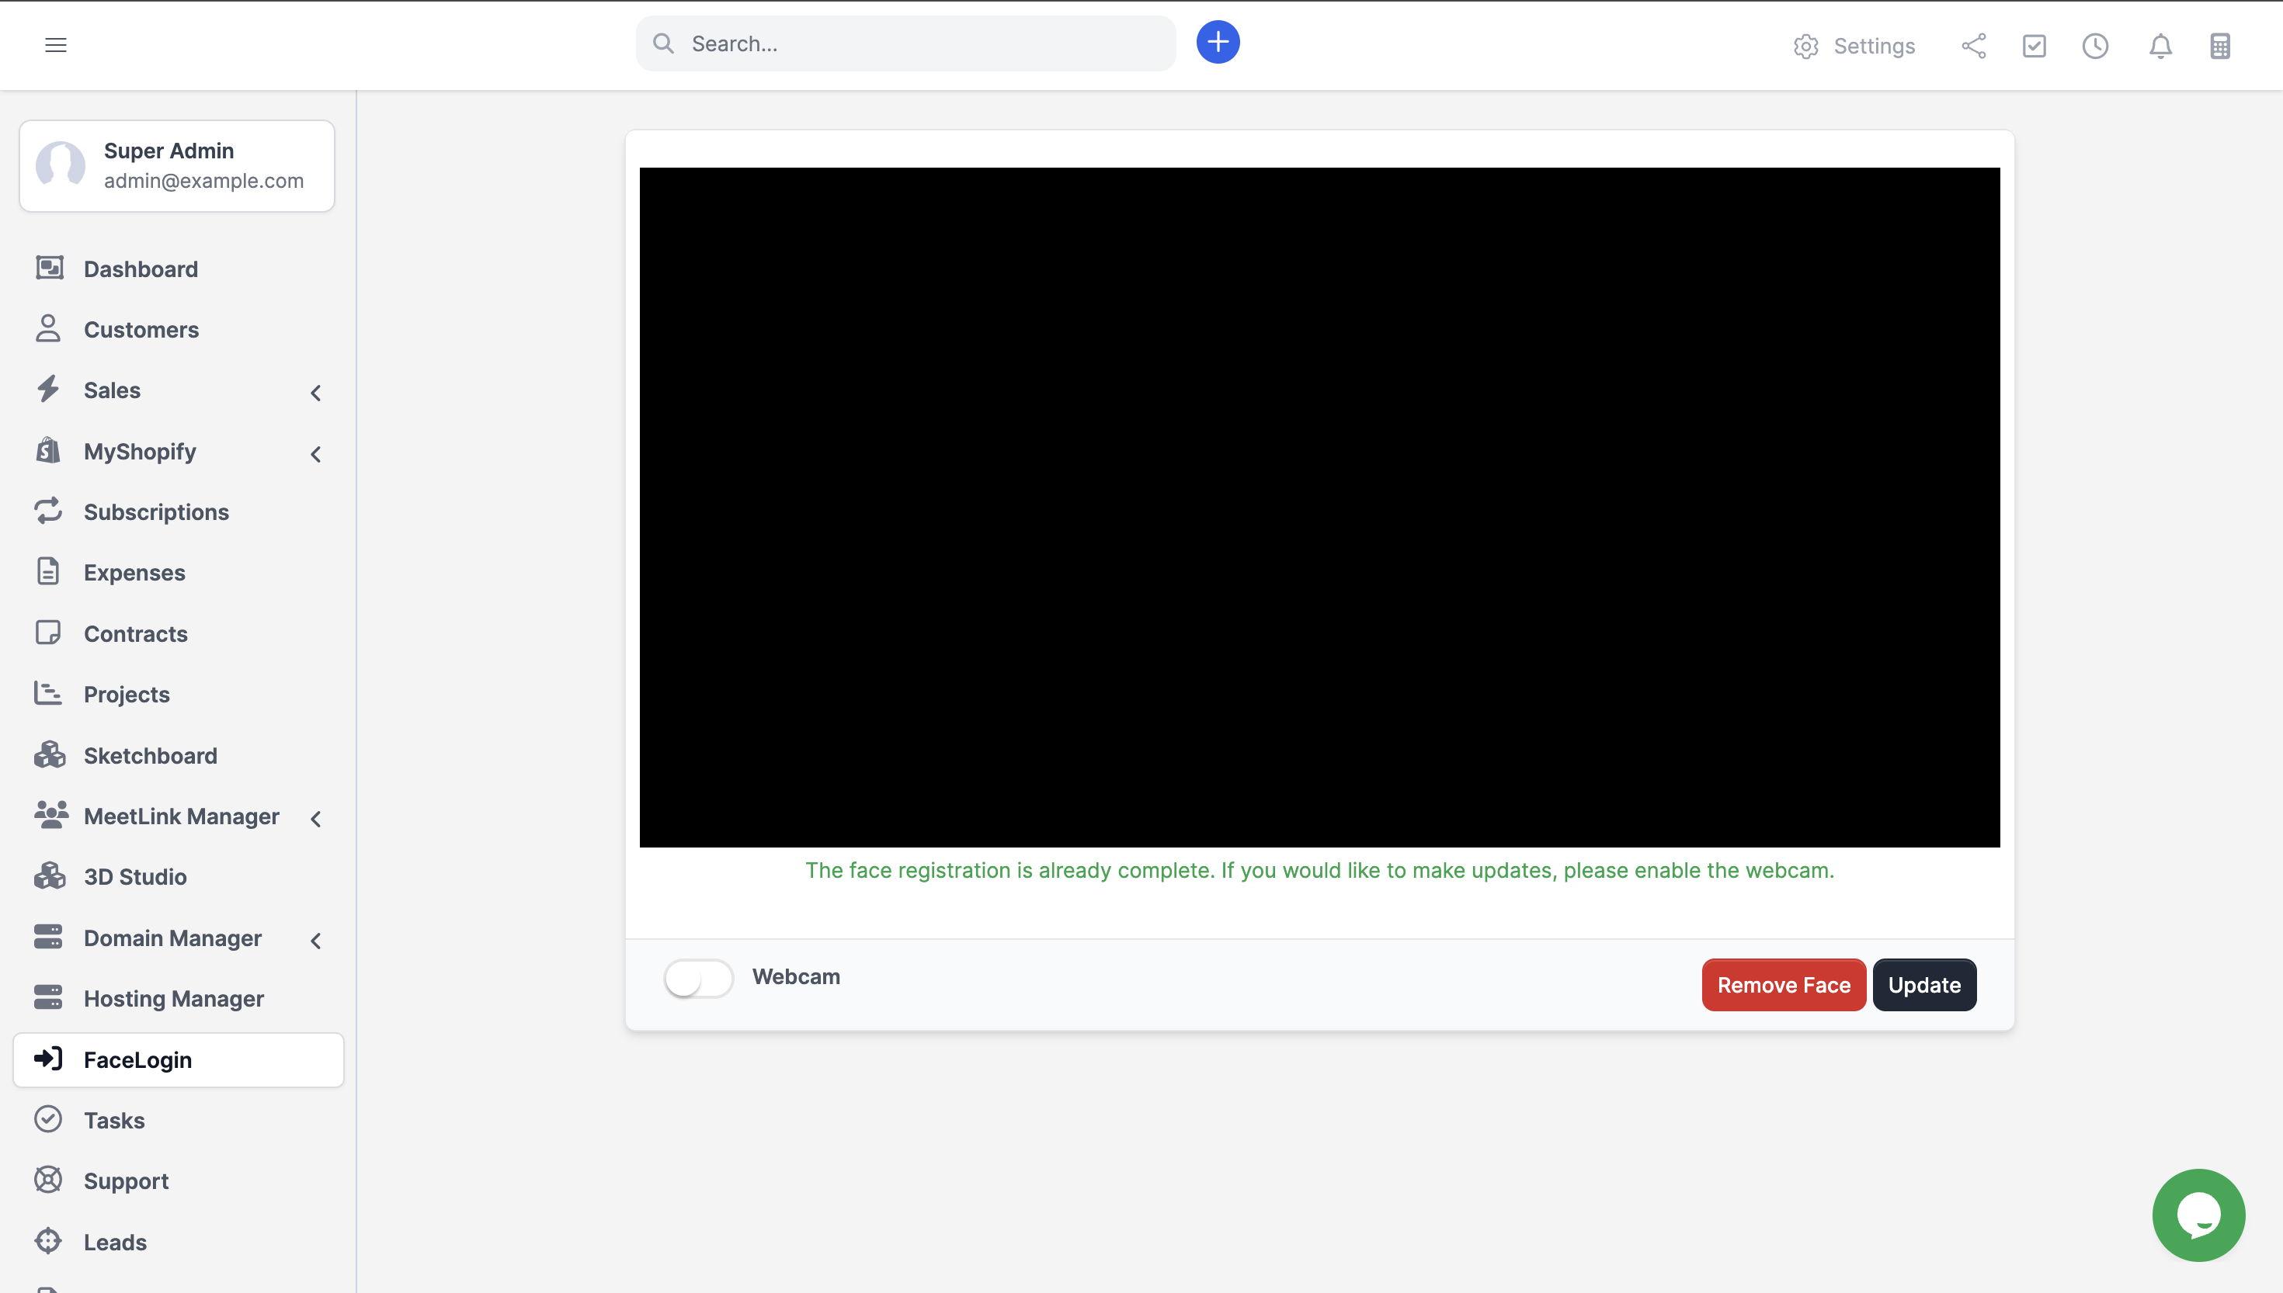Click the MeetLink Manager people icon
The height and width of the screenshot is (1293, 2283).
51,814
